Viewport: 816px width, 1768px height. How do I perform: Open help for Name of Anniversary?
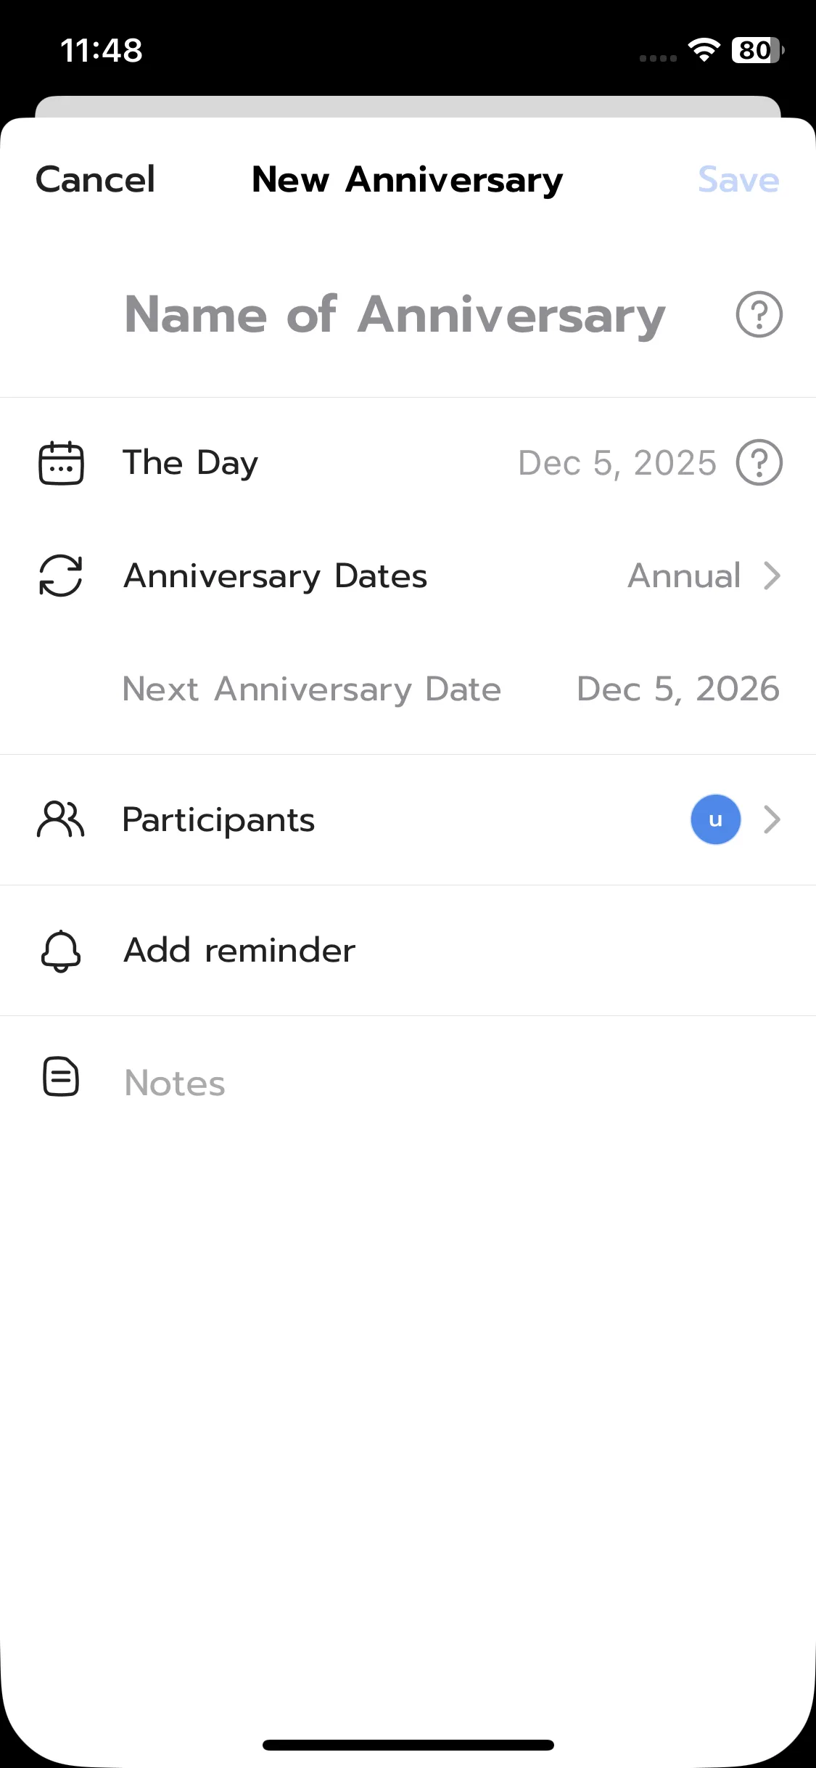coord(759,315)
